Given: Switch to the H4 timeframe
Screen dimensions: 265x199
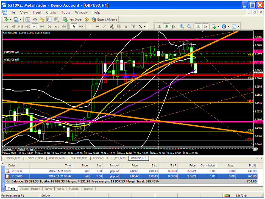Looking at the screenshot, I should (42, 27).
